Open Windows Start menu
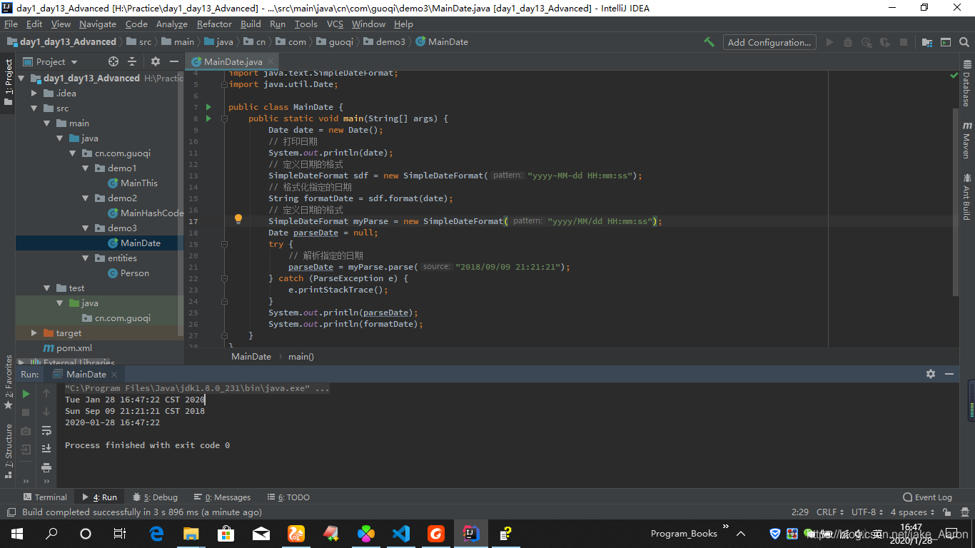 [x=17, y=533]
